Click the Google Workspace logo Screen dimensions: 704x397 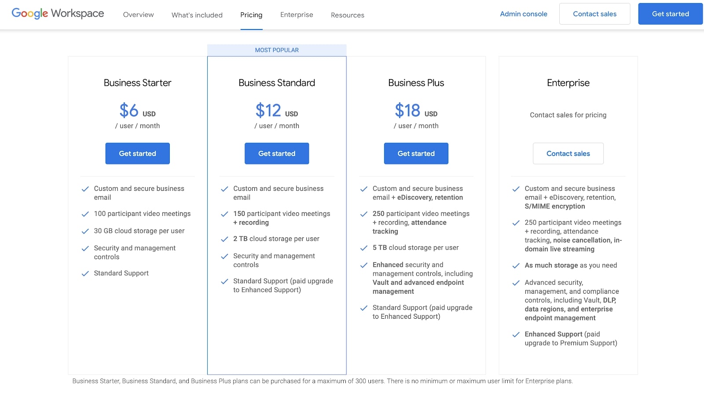(x=58, y=14)
